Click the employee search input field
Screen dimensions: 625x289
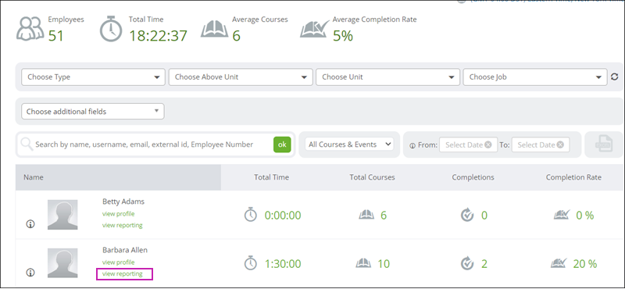pos(145,144)
